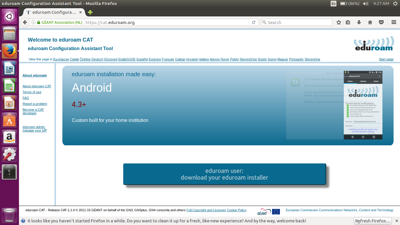
Task: Open the Report a problem link
Action: 35,104
